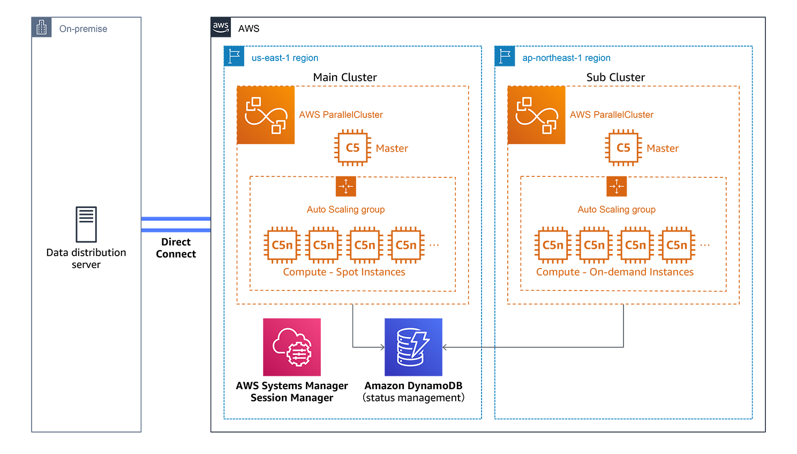Click 'AWS Systems Manager Session Manager' label

click(292, 392)
